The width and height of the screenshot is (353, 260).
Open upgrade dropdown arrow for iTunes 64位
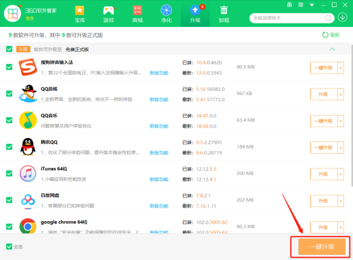click(x=341, y=174)
